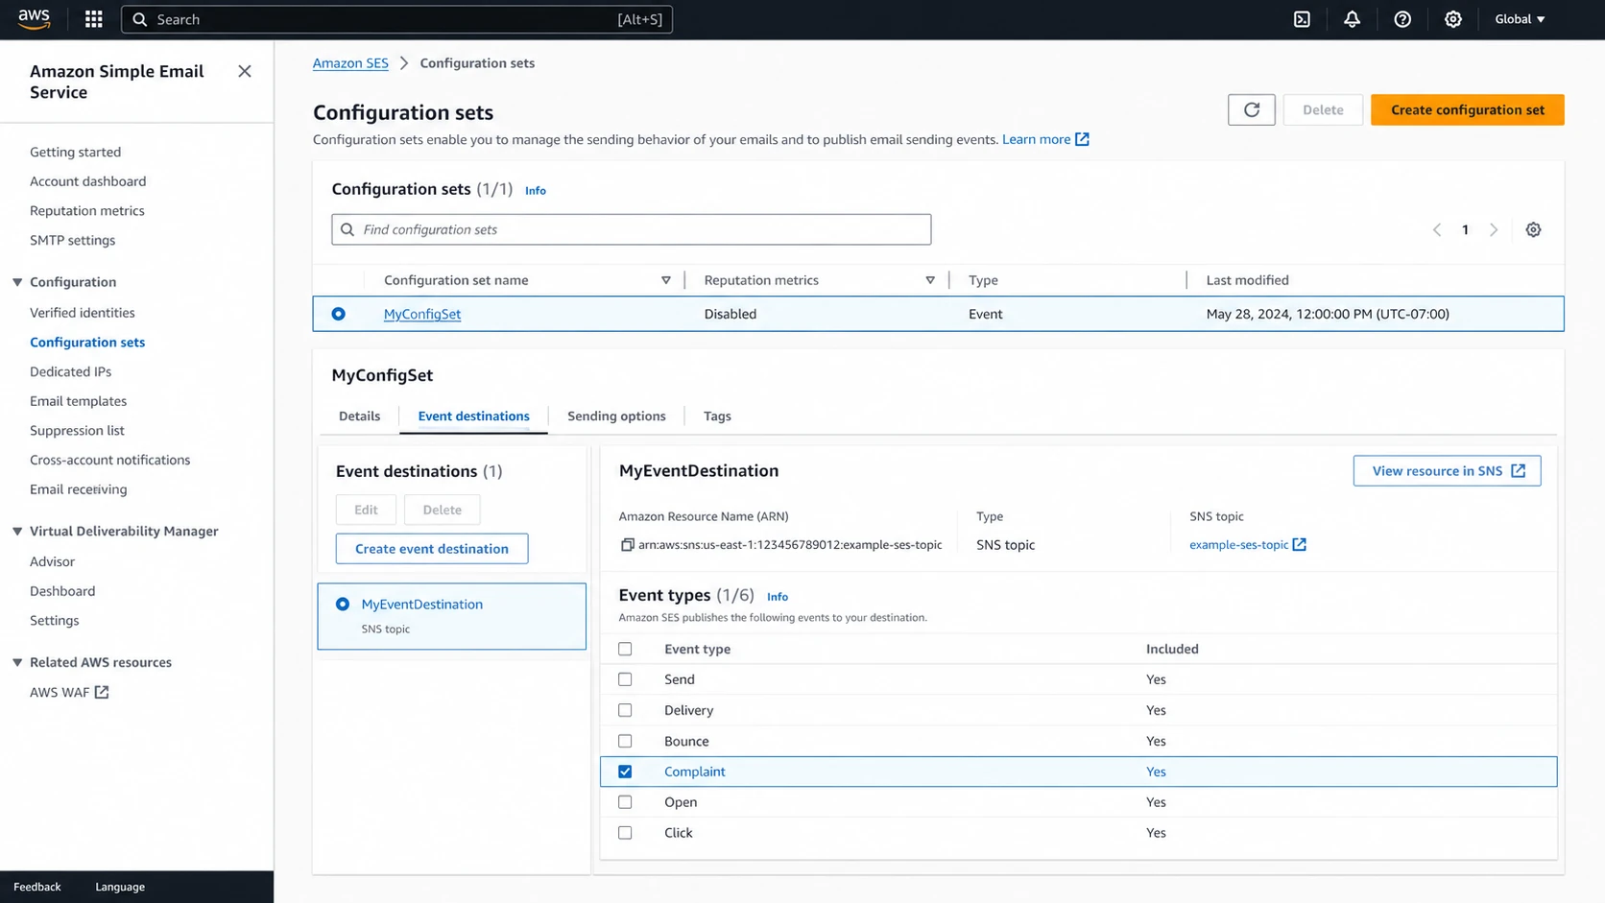Go to next page of configuration sets

1494,229
